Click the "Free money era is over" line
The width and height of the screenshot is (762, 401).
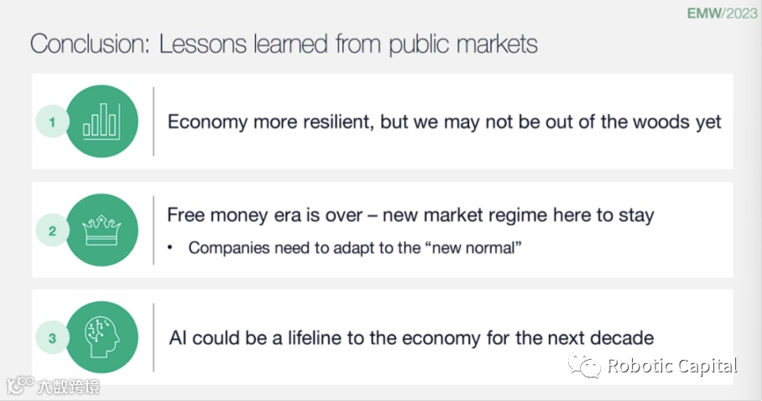(410, 215)
